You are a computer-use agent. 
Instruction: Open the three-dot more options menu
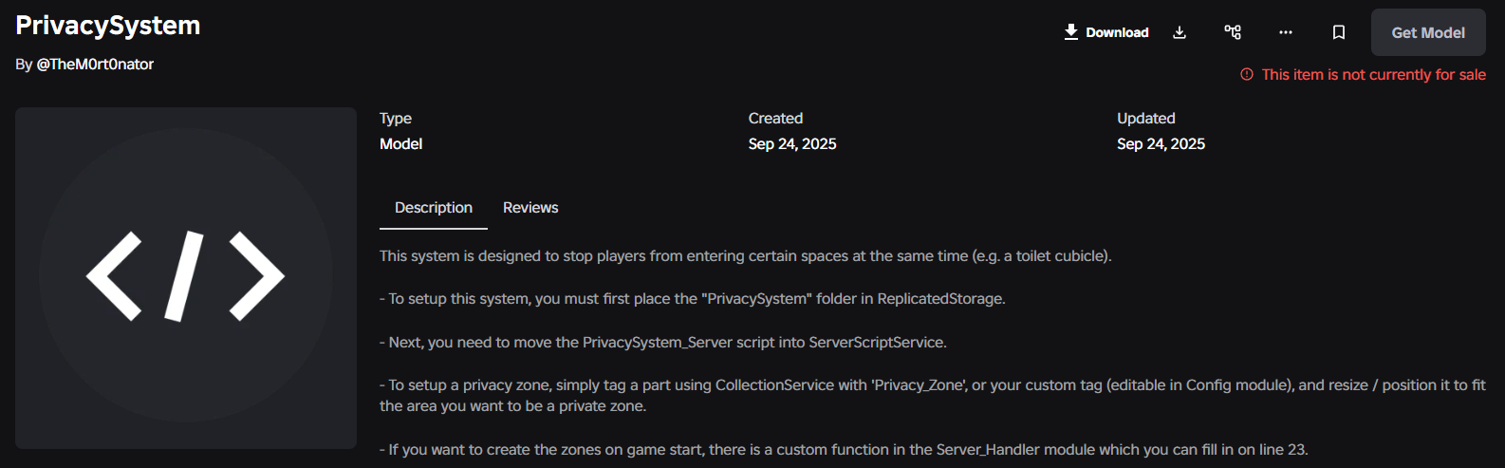click(1286, 32)
